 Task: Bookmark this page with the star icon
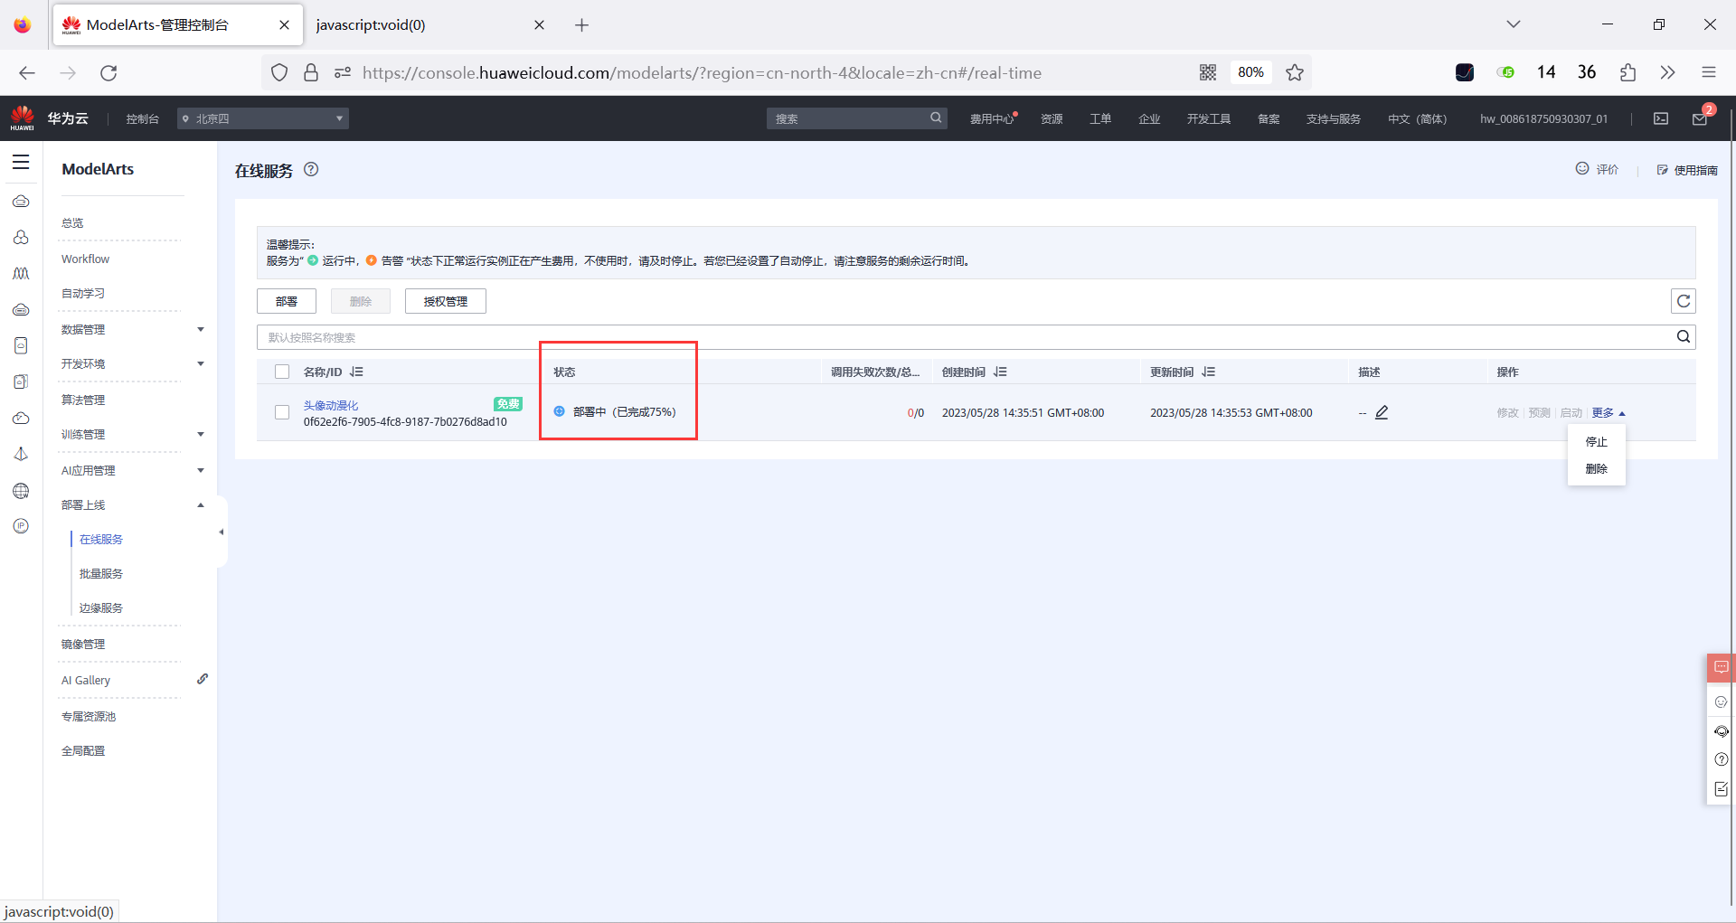point(1295,72)
